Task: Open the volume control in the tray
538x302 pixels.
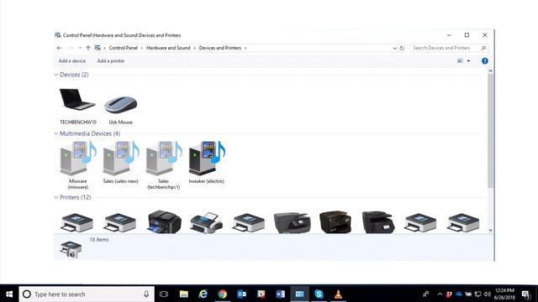Action: click(x=487, y=294)
